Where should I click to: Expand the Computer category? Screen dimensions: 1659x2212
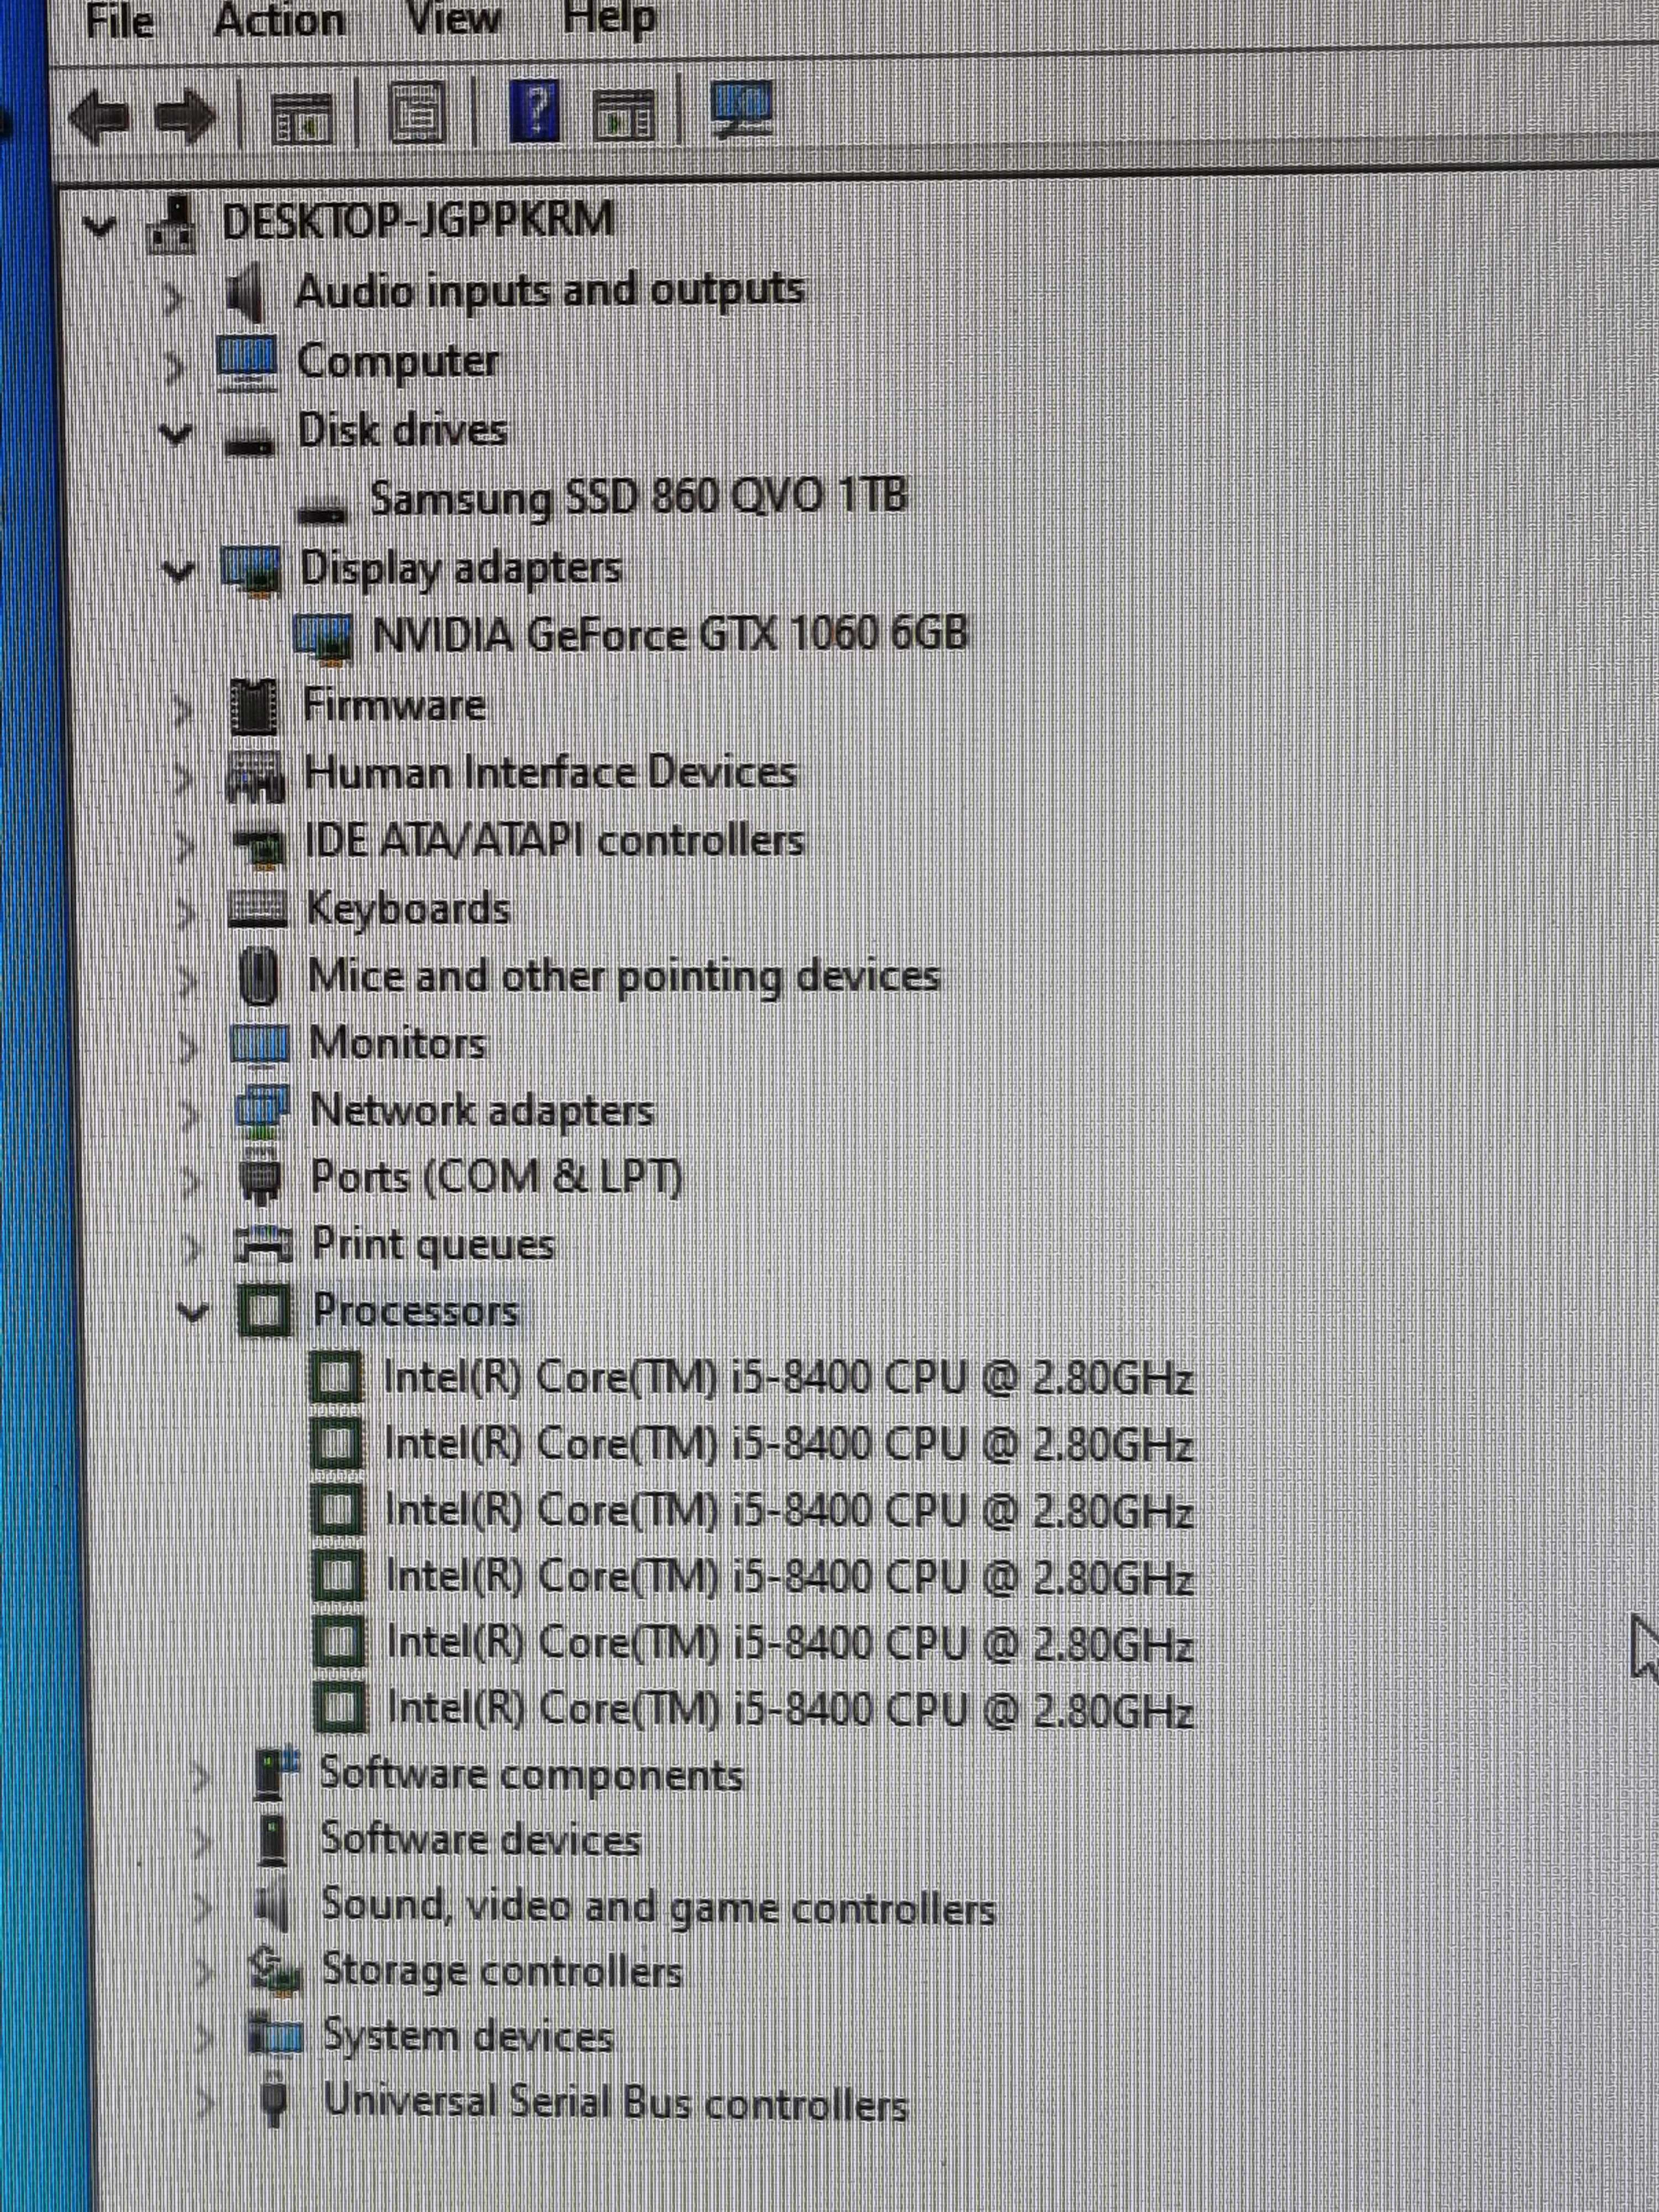(x=174, y=367)
